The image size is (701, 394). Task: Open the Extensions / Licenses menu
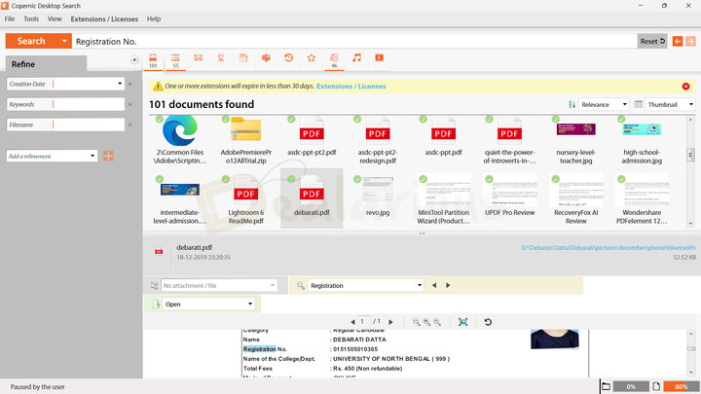coord(104,18)
